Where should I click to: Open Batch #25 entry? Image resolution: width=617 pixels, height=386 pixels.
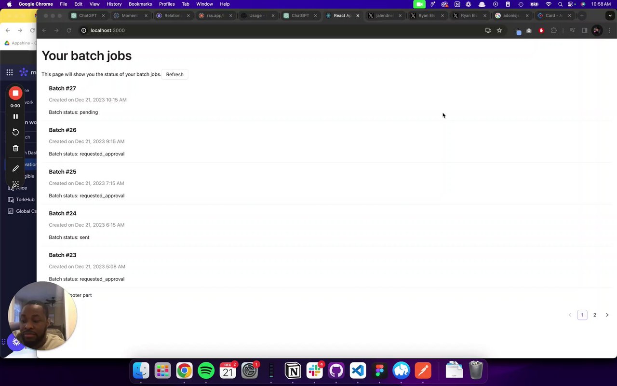tap(62, 172)
